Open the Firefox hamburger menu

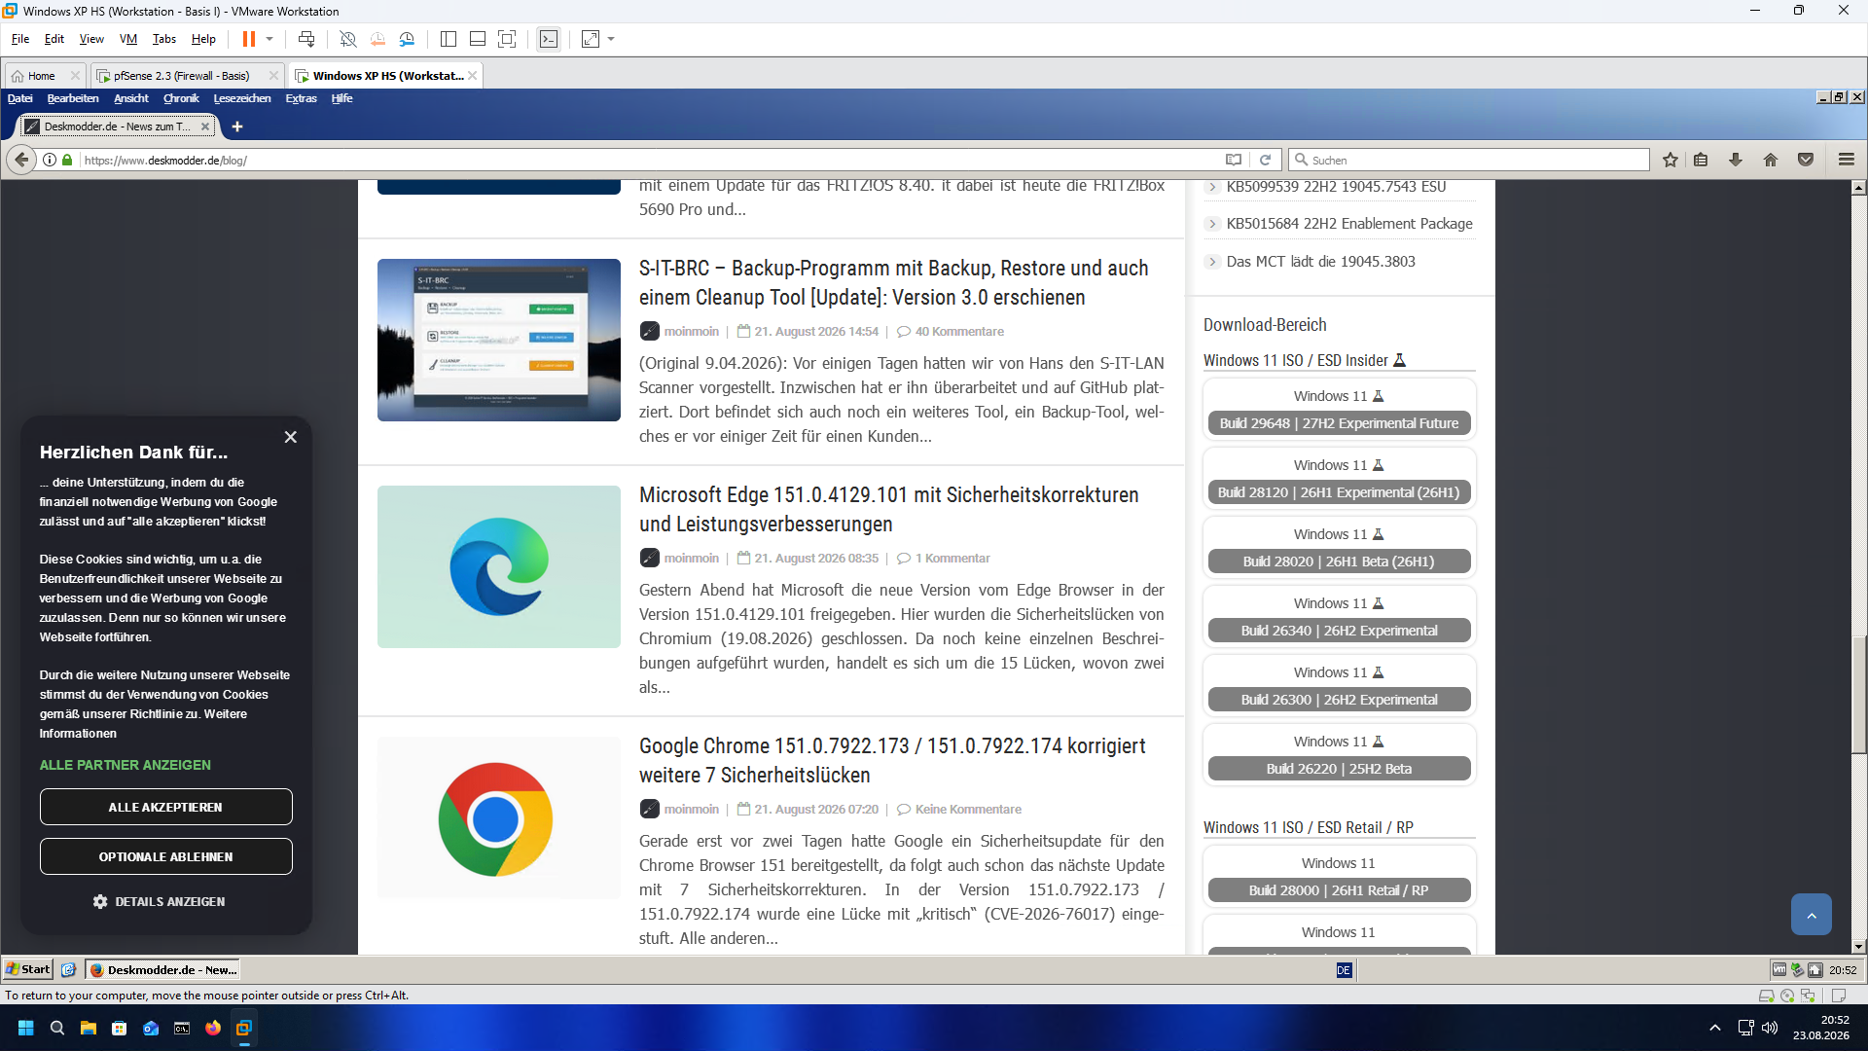point(1847,160)
